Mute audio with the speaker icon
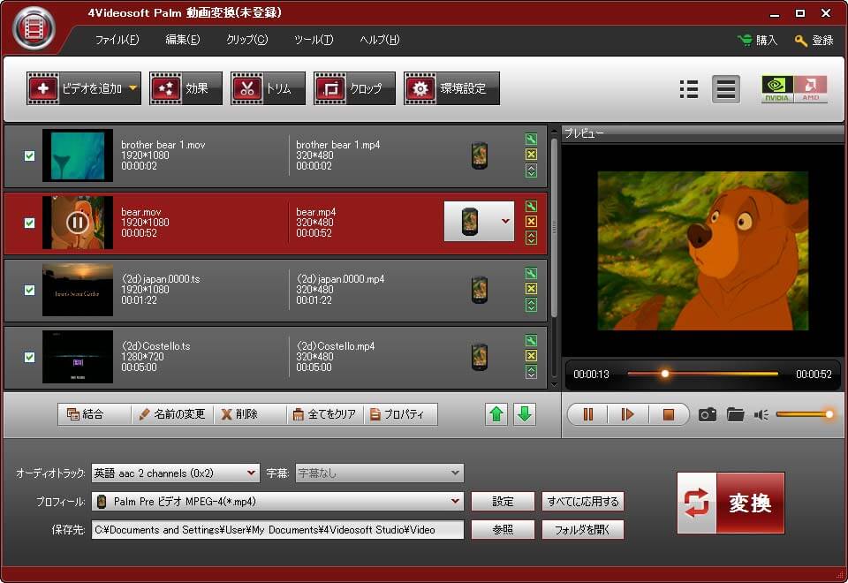Screen dimensions: 848x583 pos(761,415)
